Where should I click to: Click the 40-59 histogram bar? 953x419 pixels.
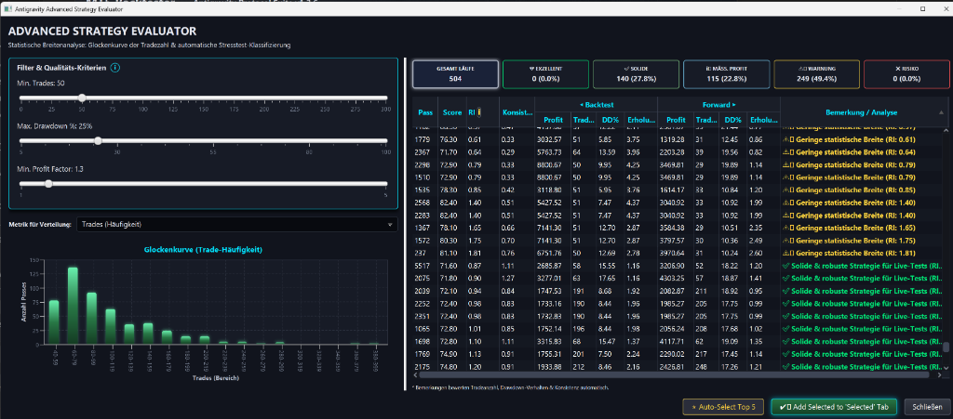coord(54,322)
